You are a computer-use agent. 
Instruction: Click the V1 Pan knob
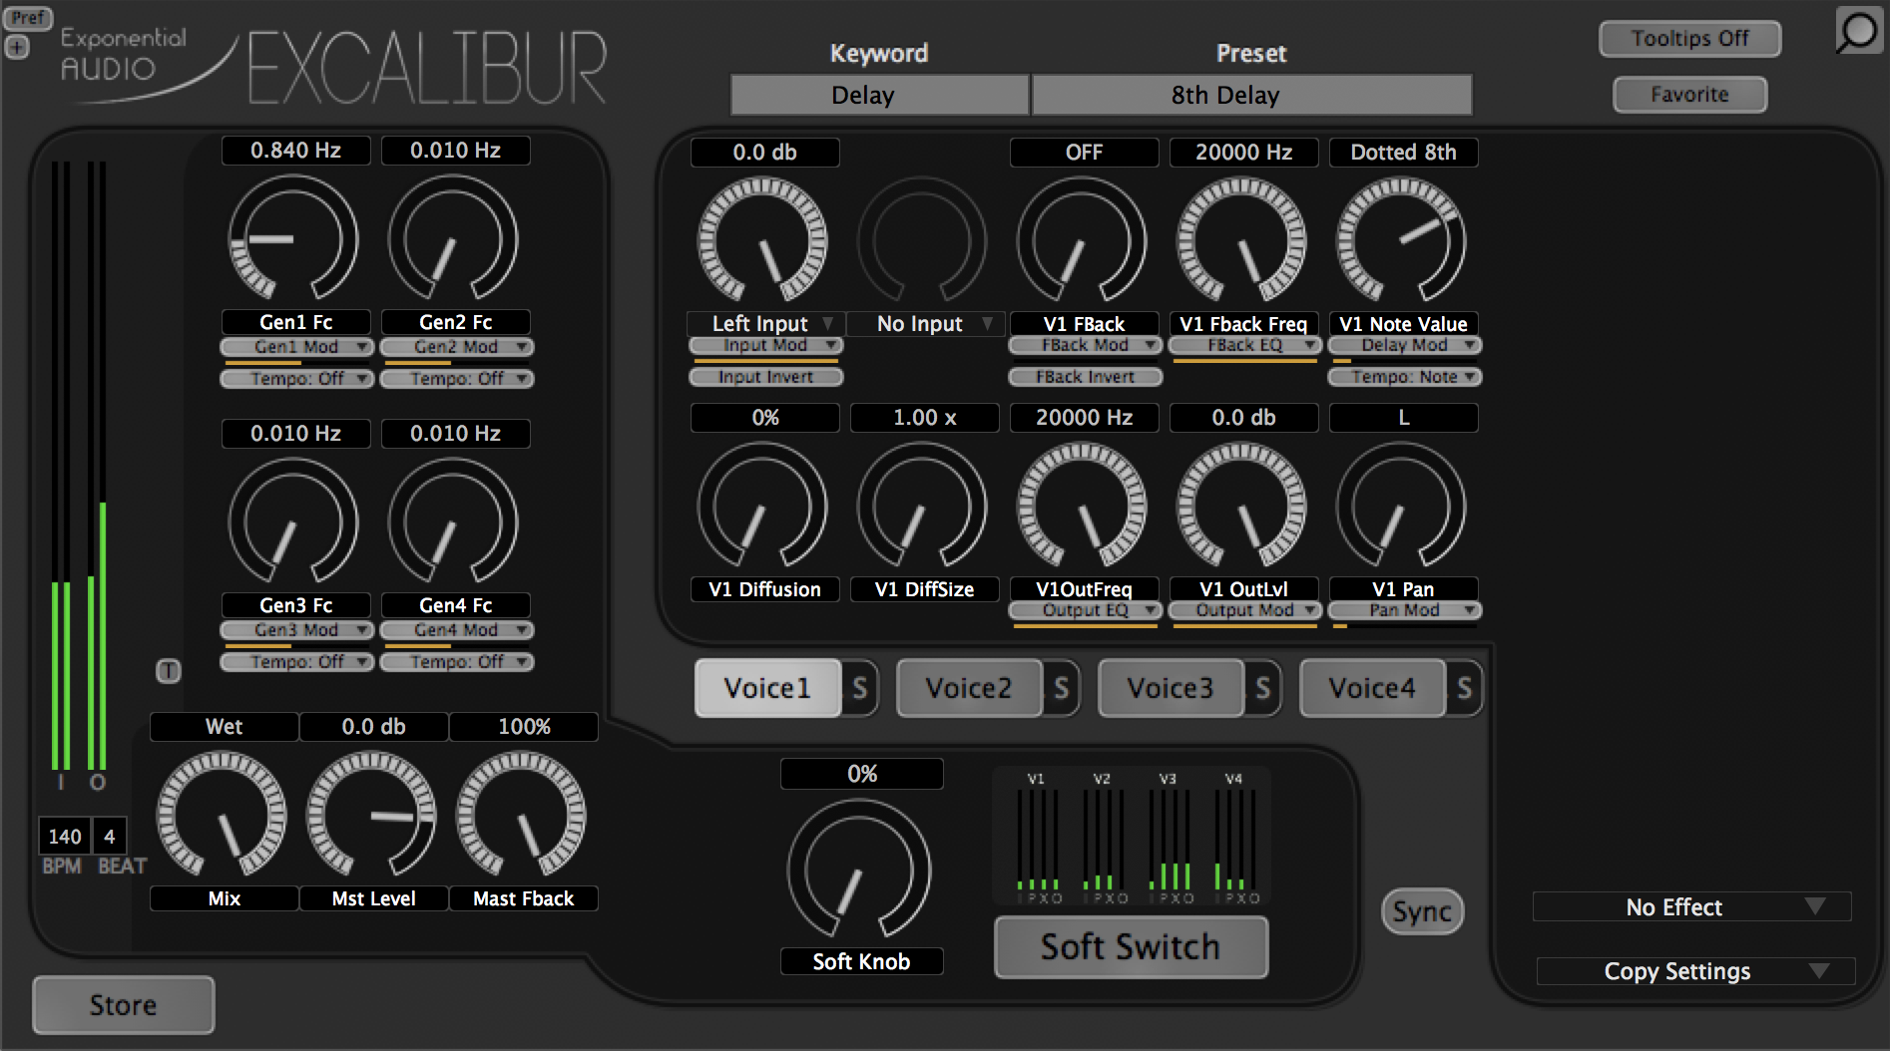[1401, 507]
